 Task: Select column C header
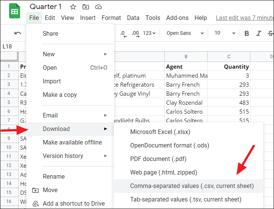(229, 57)
